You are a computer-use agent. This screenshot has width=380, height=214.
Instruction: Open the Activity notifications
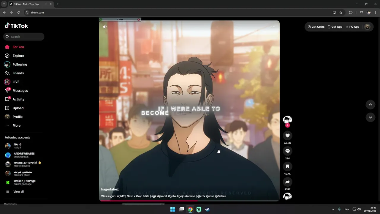pyautogui.click(x=15, y=99)
